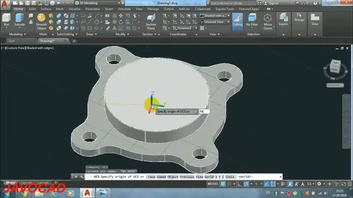Viewport: 353px width, 198px height.
Task: Expand the Modeling panel
Action: click(x=18, y=34)
